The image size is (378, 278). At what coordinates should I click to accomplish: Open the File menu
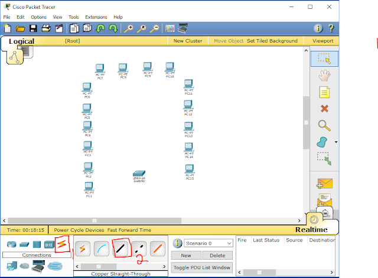[x=6, y=17]
